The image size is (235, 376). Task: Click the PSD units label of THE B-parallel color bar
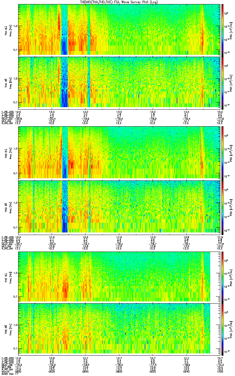[232, 329]
